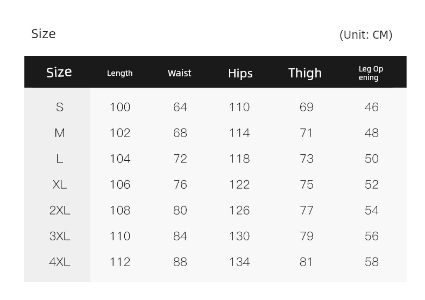
Task: Click leg opening value 52 for XL
Action: tap(372, 184)
